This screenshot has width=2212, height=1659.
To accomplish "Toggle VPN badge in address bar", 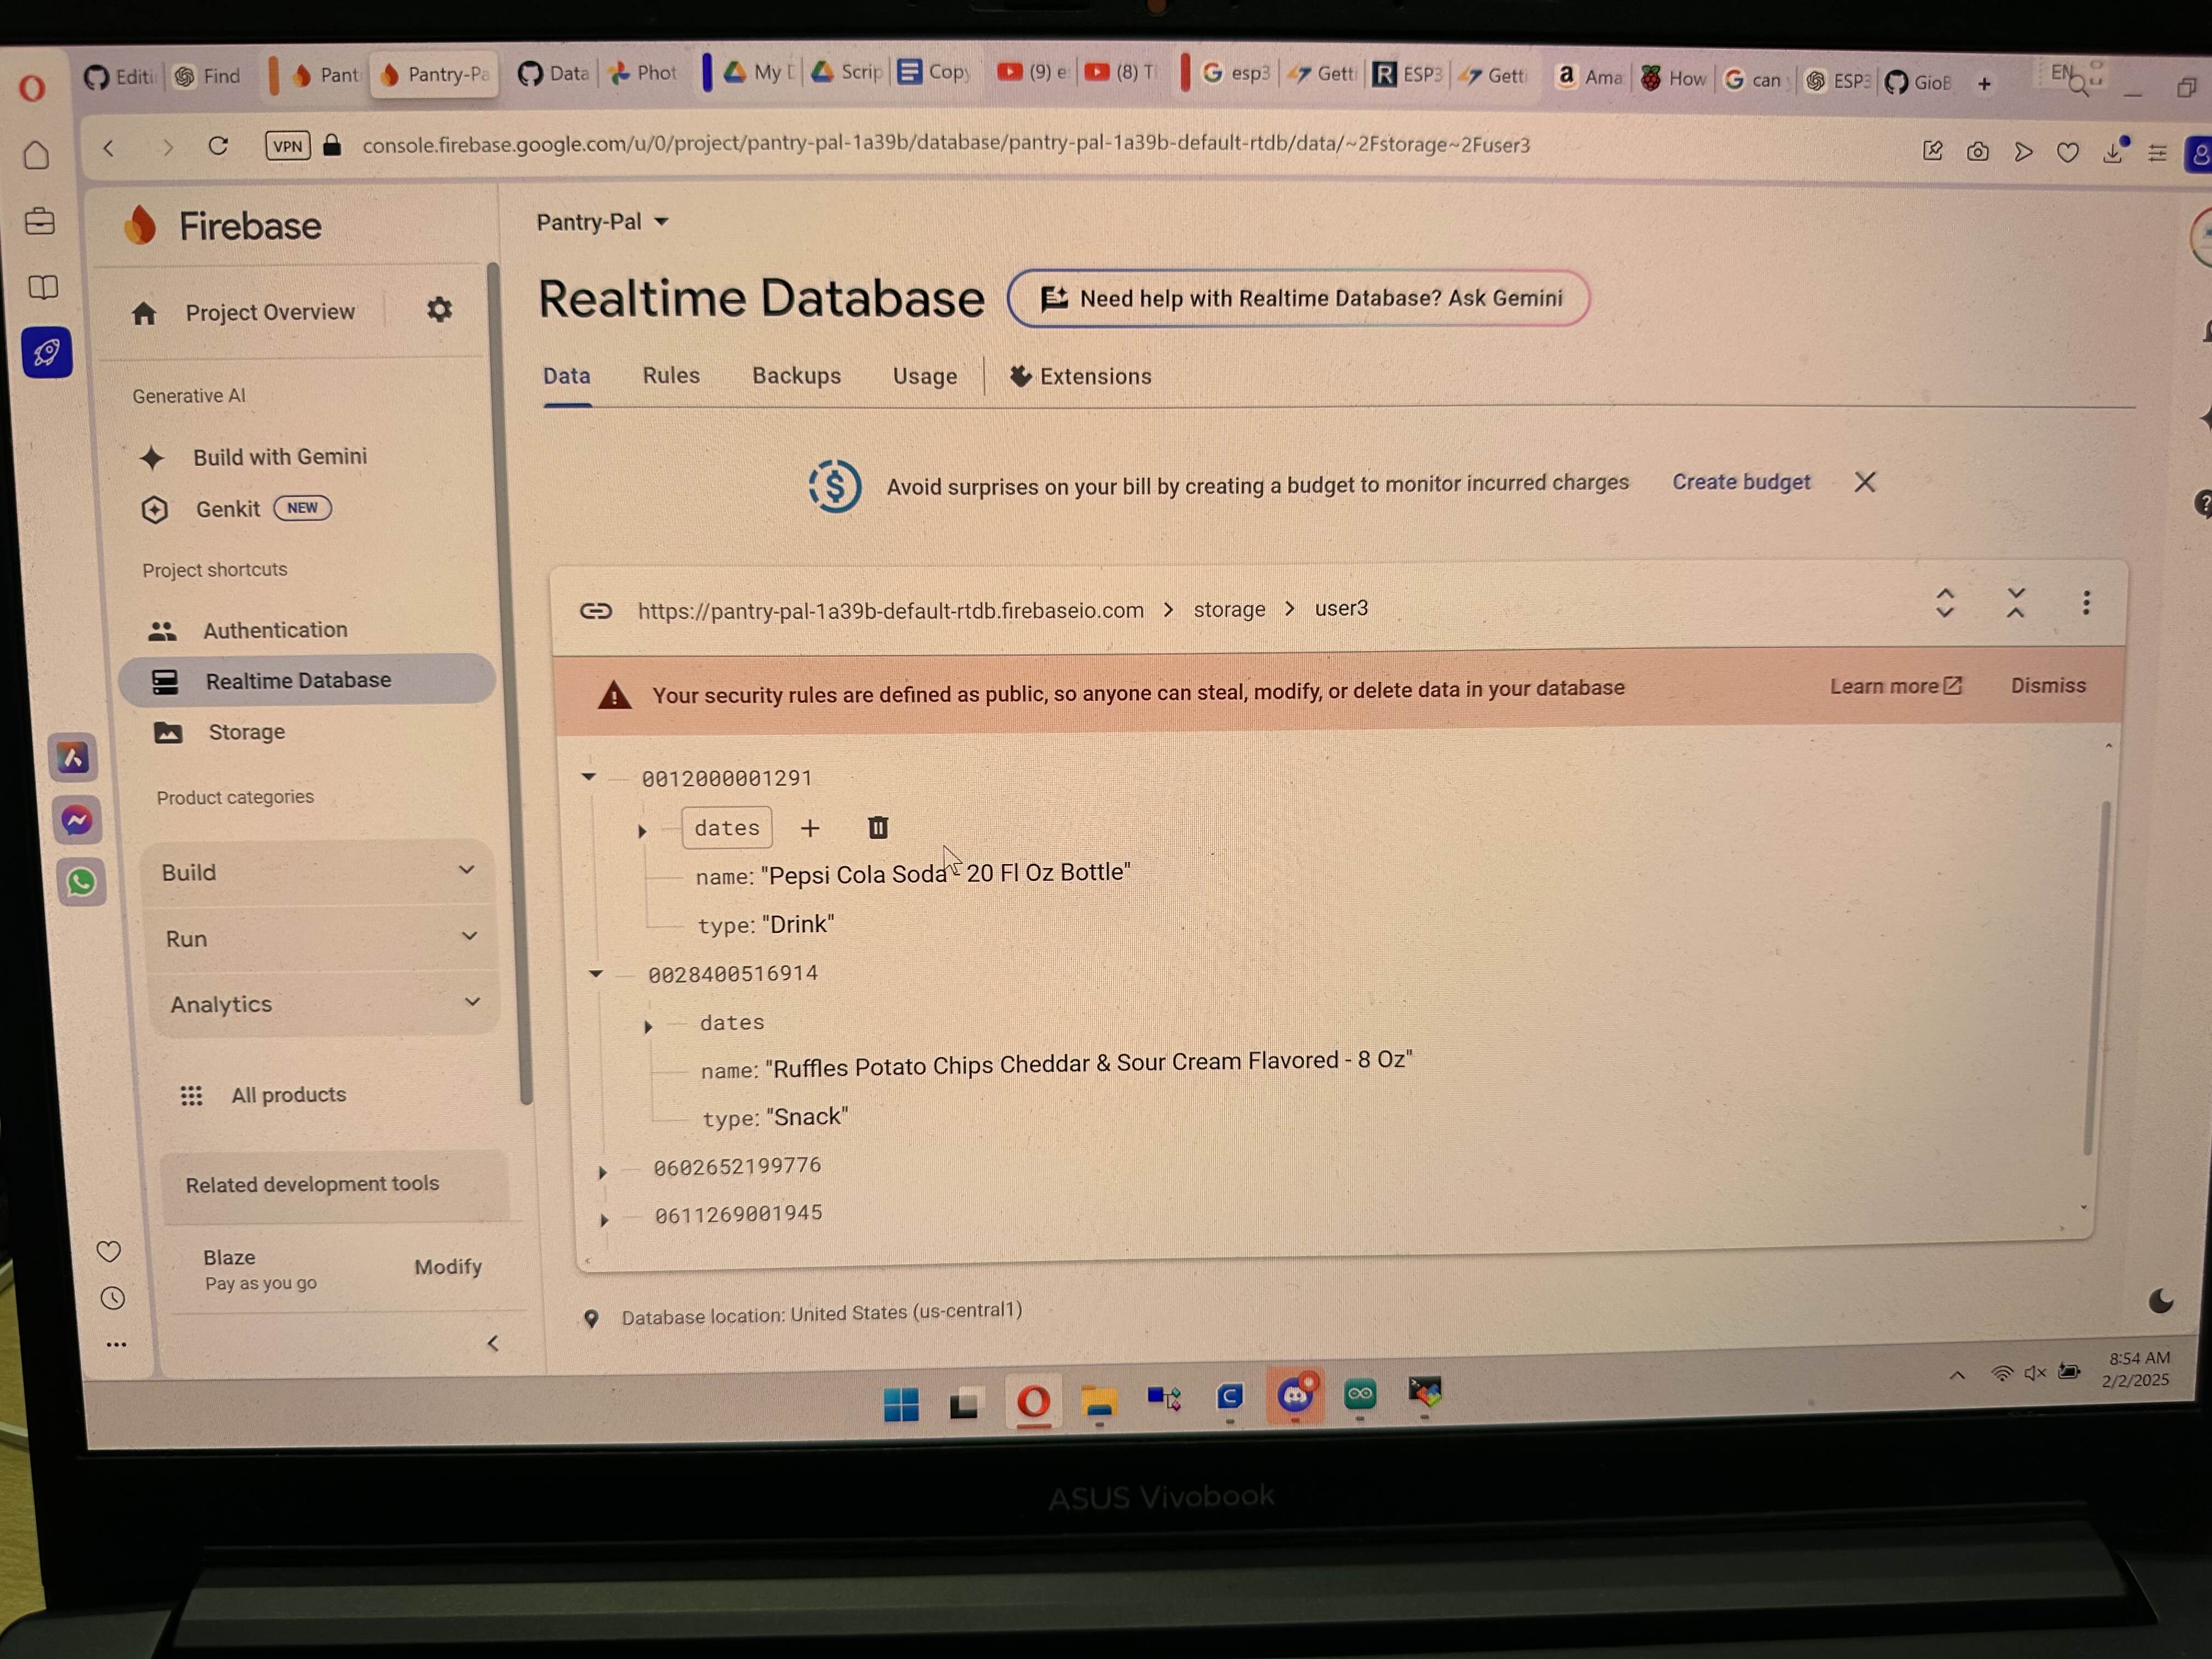I will coord(287,146).
